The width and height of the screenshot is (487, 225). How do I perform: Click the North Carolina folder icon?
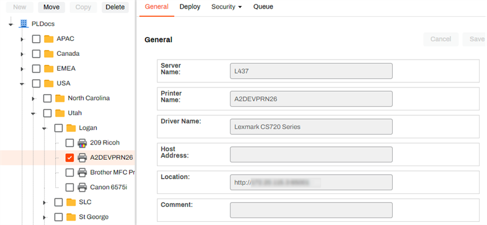60,98
